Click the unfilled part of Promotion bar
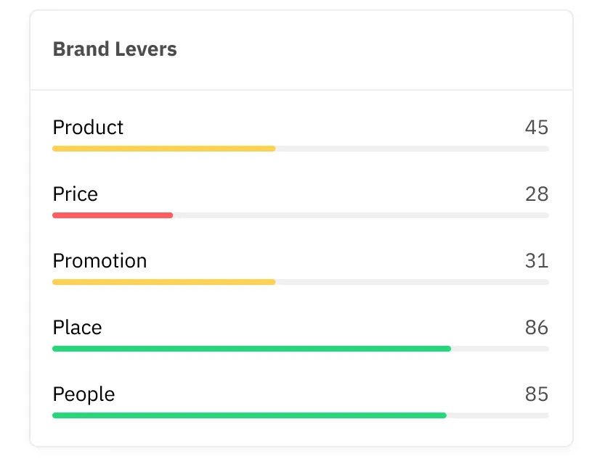597x464 pixels. [x=413, y=282]
